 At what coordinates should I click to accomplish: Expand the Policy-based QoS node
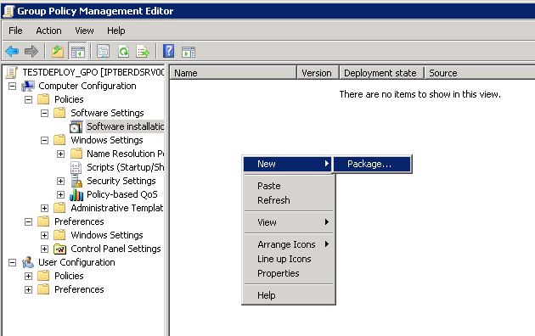(60, 194)
